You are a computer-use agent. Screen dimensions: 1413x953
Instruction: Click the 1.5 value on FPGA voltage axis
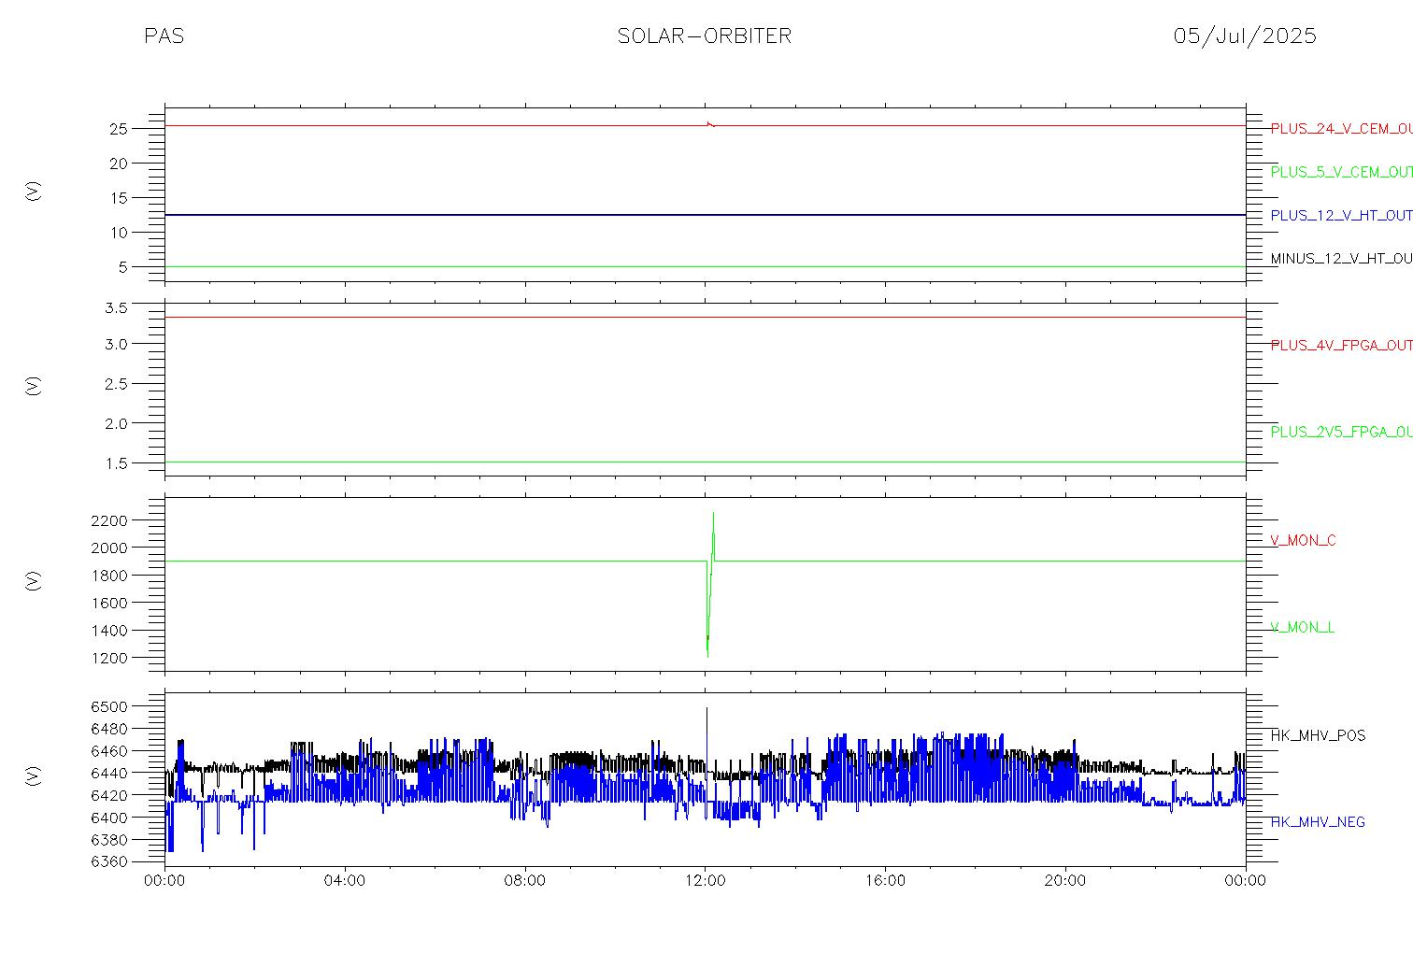click(116, 463)
